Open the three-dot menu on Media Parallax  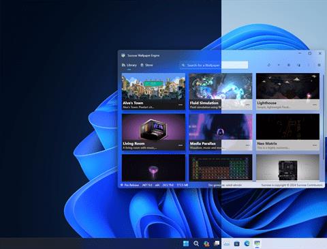247,145
